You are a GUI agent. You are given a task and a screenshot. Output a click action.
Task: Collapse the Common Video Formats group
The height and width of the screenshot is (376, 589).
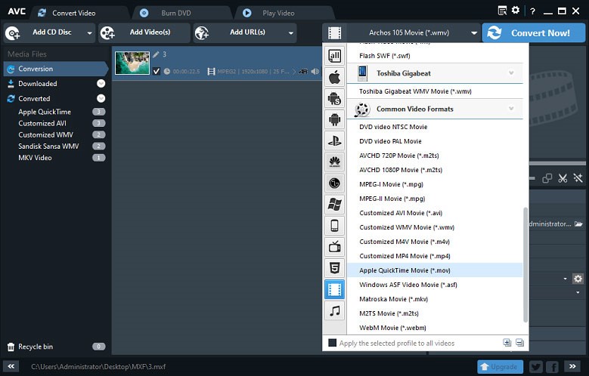(x=511, y=109)
